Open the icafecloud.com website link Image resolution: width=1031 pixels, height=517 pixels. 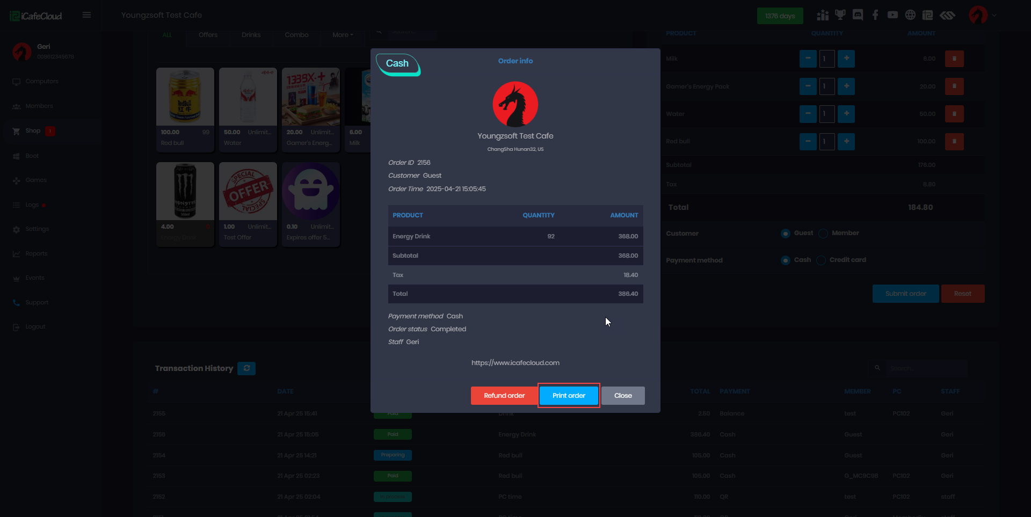515,363
